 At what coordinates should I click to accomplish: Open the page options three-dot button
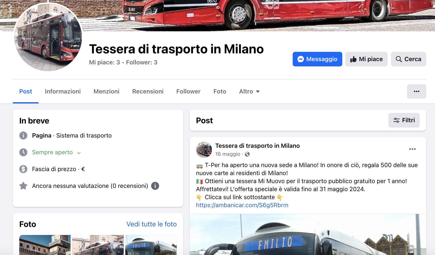416,91
